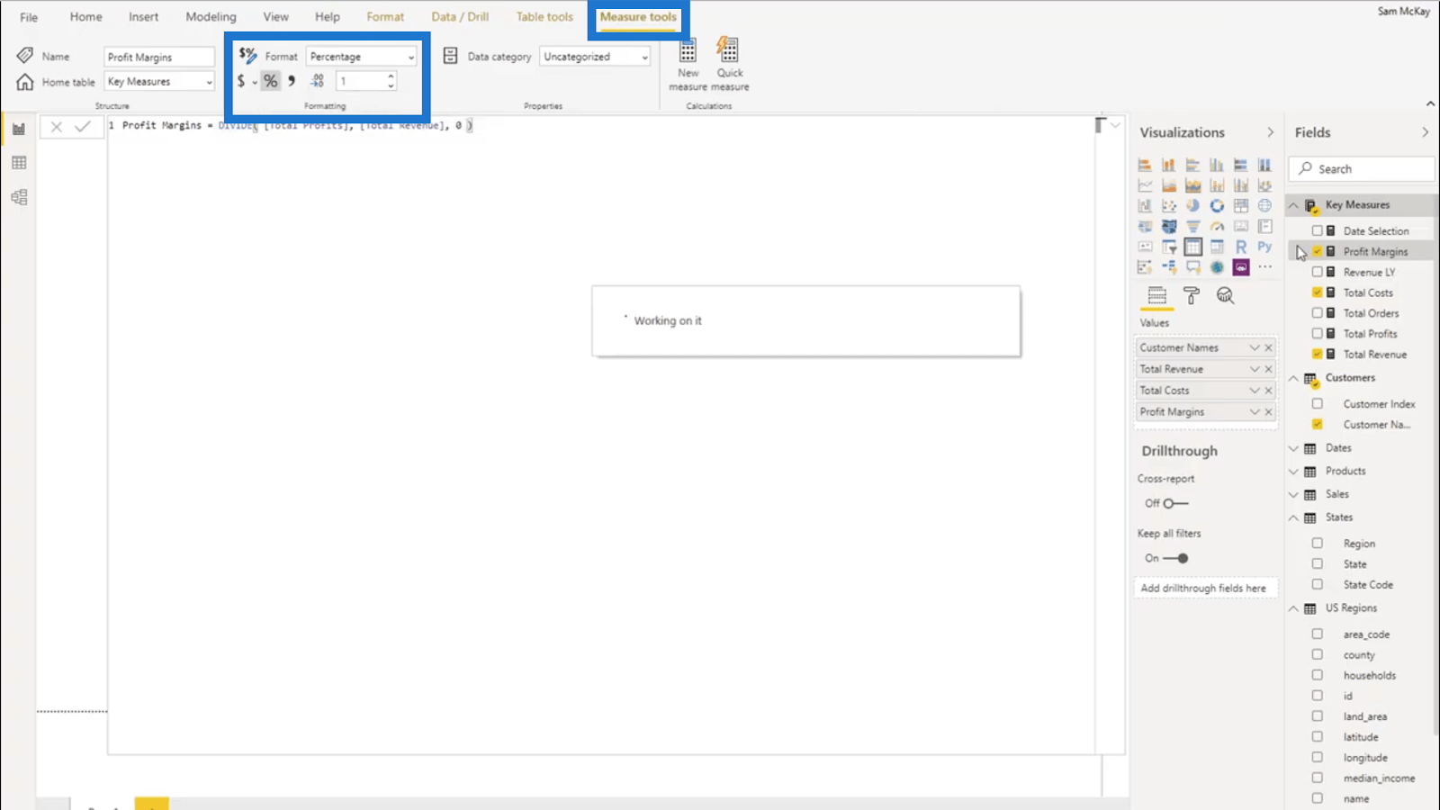Select the line chart visual
Image resolution: width=1440 pixels, height=810 pixels.
tap(1145, 185)
